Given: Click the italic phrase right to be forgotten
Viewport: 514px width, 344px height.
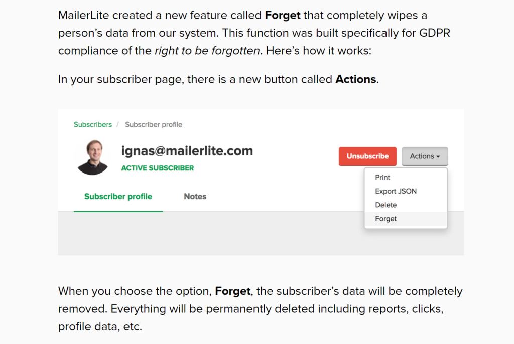Looking at the screenshot, I should click(207, 50).
